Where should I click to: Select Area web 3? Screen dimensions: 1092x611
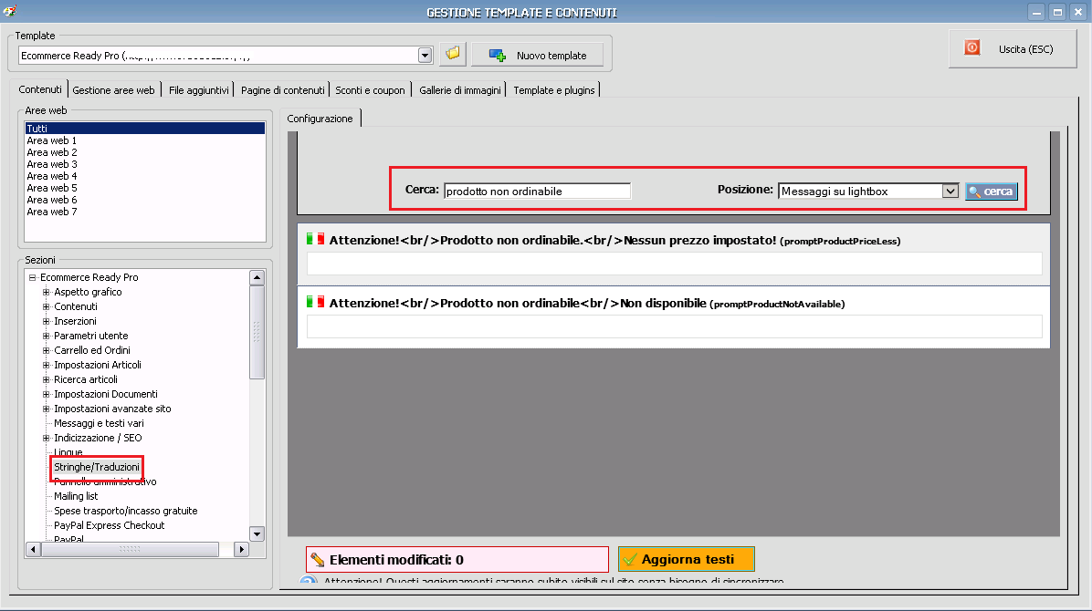click(51, 164)
